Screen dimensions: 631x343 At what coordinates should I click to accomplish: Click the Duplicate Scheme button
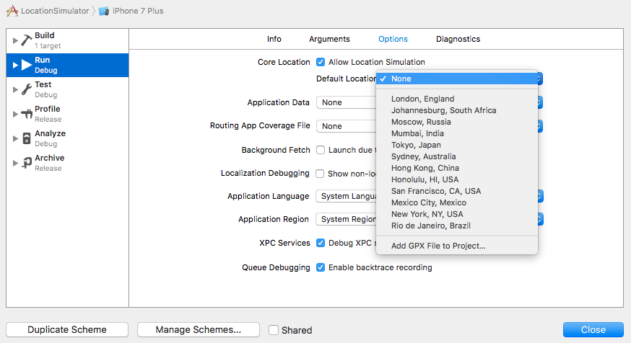(67, 330)
